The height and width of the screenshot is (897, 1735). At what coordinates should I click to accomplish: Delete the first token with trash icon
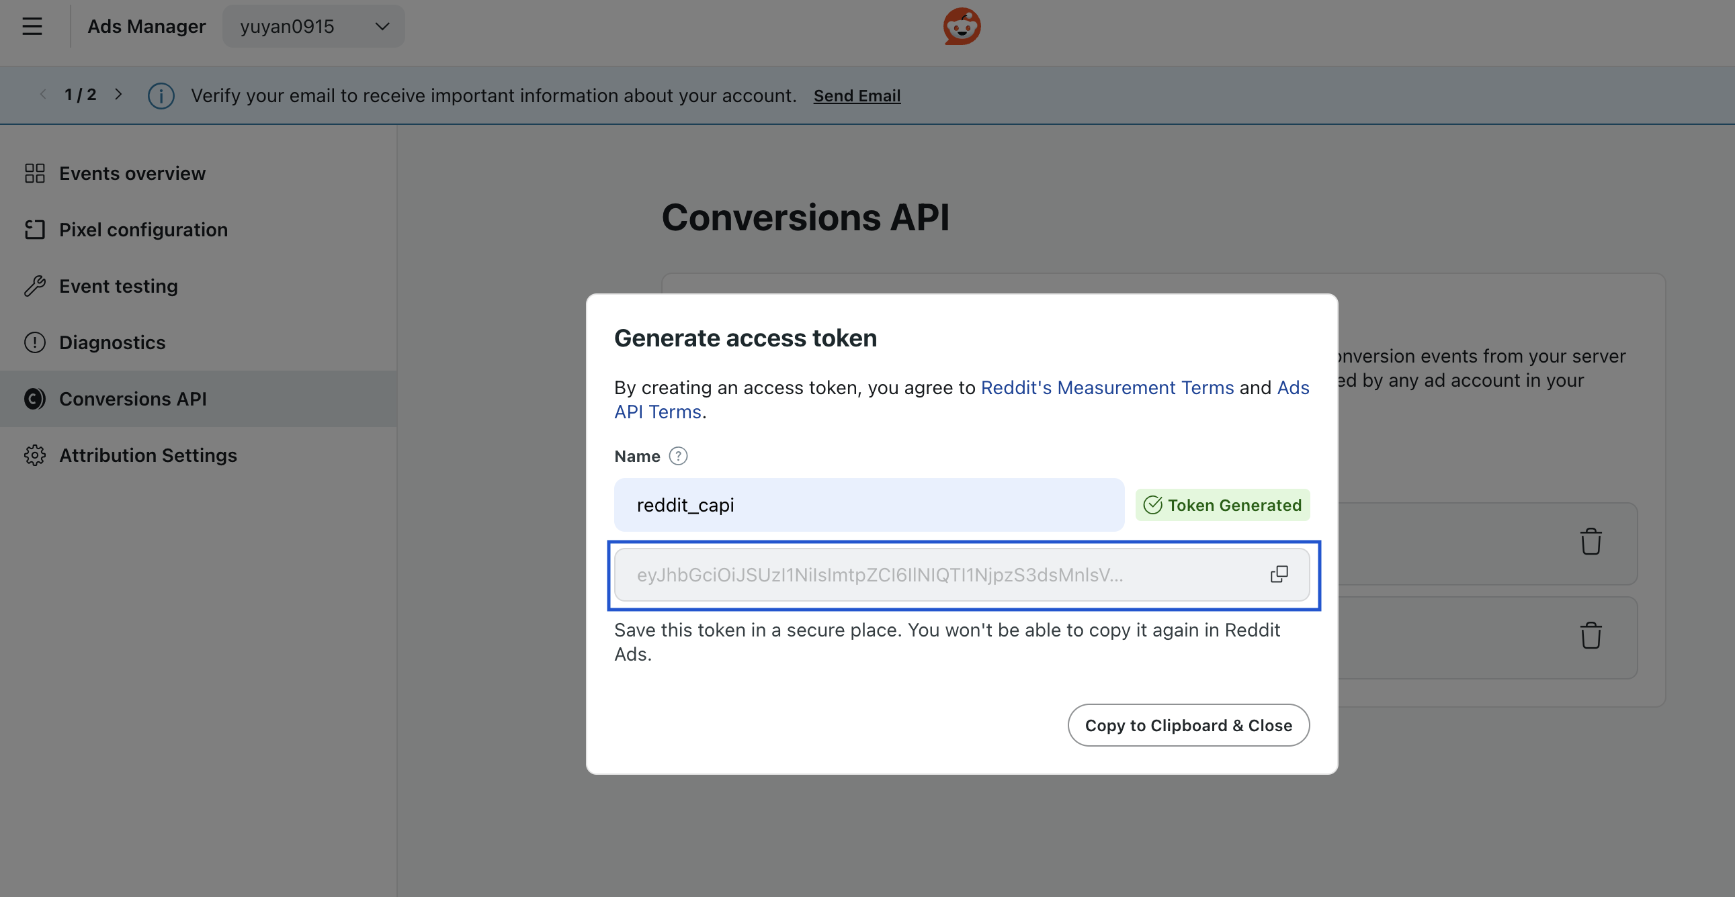click(1591, 541)
